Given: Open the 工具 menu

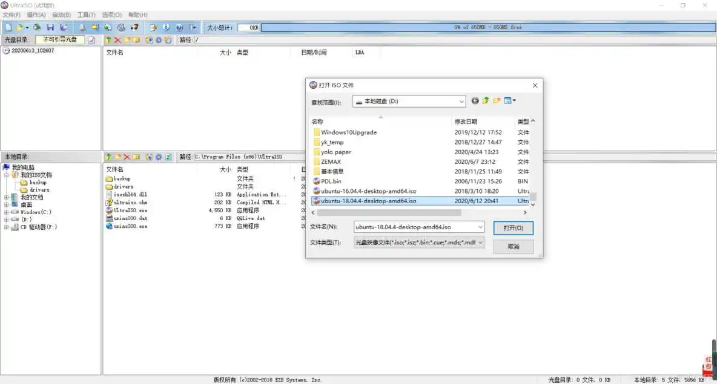Looking at the screenshot, I should point(85,15).
